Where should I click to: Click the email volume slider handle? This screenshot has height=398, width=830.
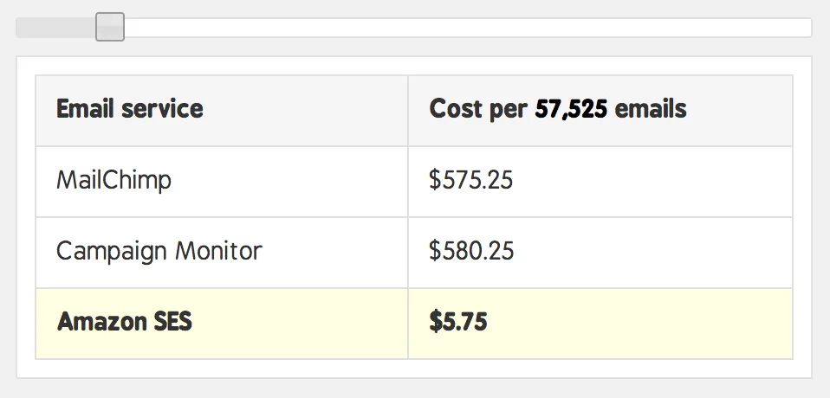click(x=110, y=27)
